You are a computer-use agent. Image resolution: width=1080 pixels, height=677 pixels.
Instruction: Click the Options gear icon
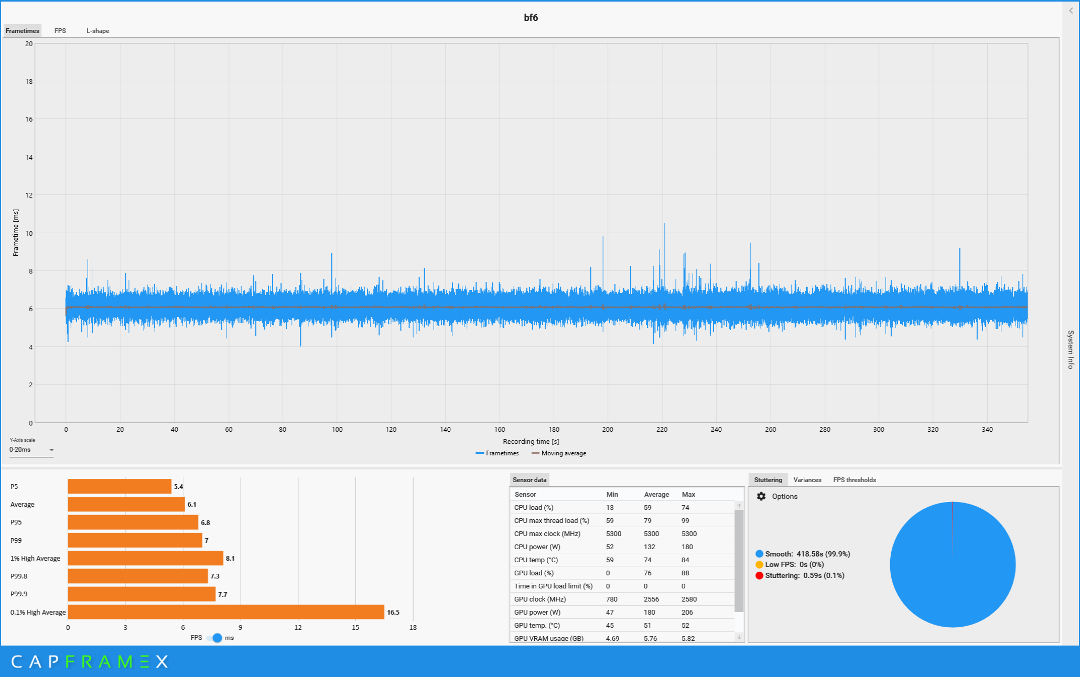click(x=761, y=496)
